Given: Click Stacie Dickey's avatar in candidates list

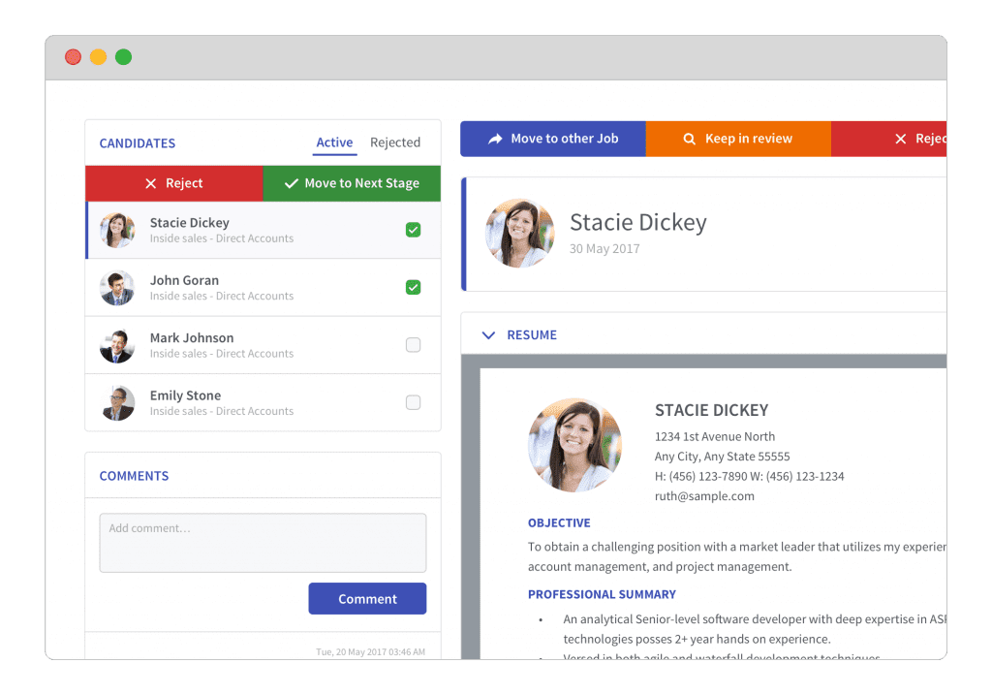Looking at the screenshot, I should pyautogui.click(x=117, y=230).
